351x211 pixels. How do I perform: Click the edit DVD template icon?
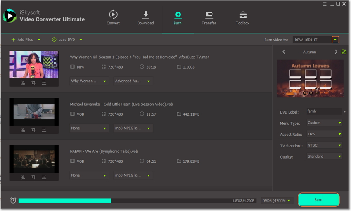pos(344,52)
